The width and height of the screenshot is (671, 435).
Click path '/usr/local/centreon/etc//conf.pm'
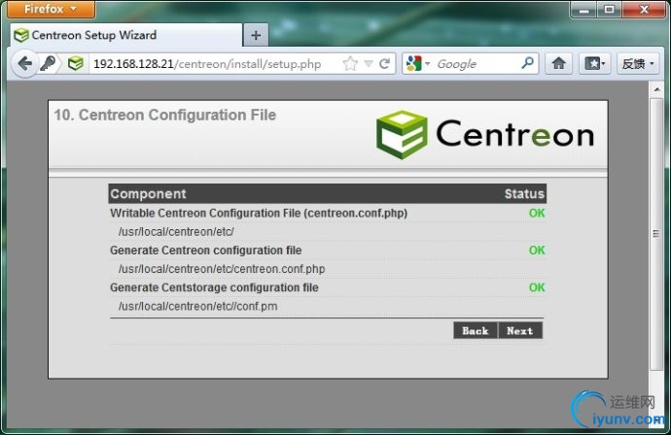click(197, 307)
